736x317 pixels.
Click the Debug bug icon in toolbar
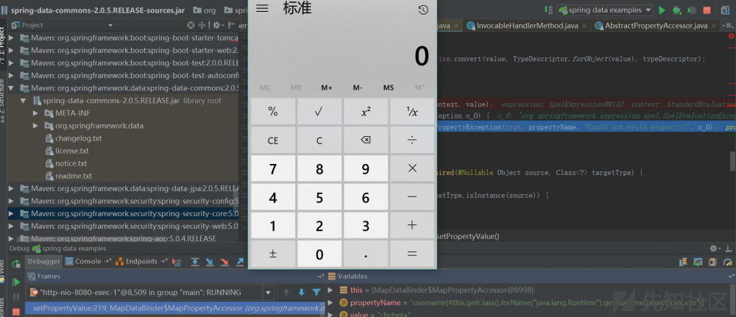tap(676, 10)
